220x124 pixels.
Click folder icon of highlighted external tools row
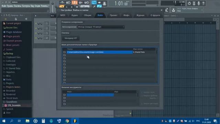[64, 95]
